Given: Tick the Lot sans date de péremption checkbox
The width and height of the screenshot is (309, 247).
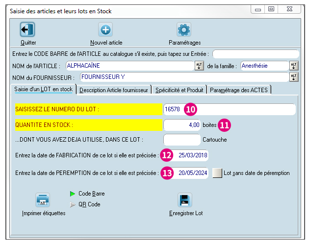Looking at the screenshot, I should point(217,173).
